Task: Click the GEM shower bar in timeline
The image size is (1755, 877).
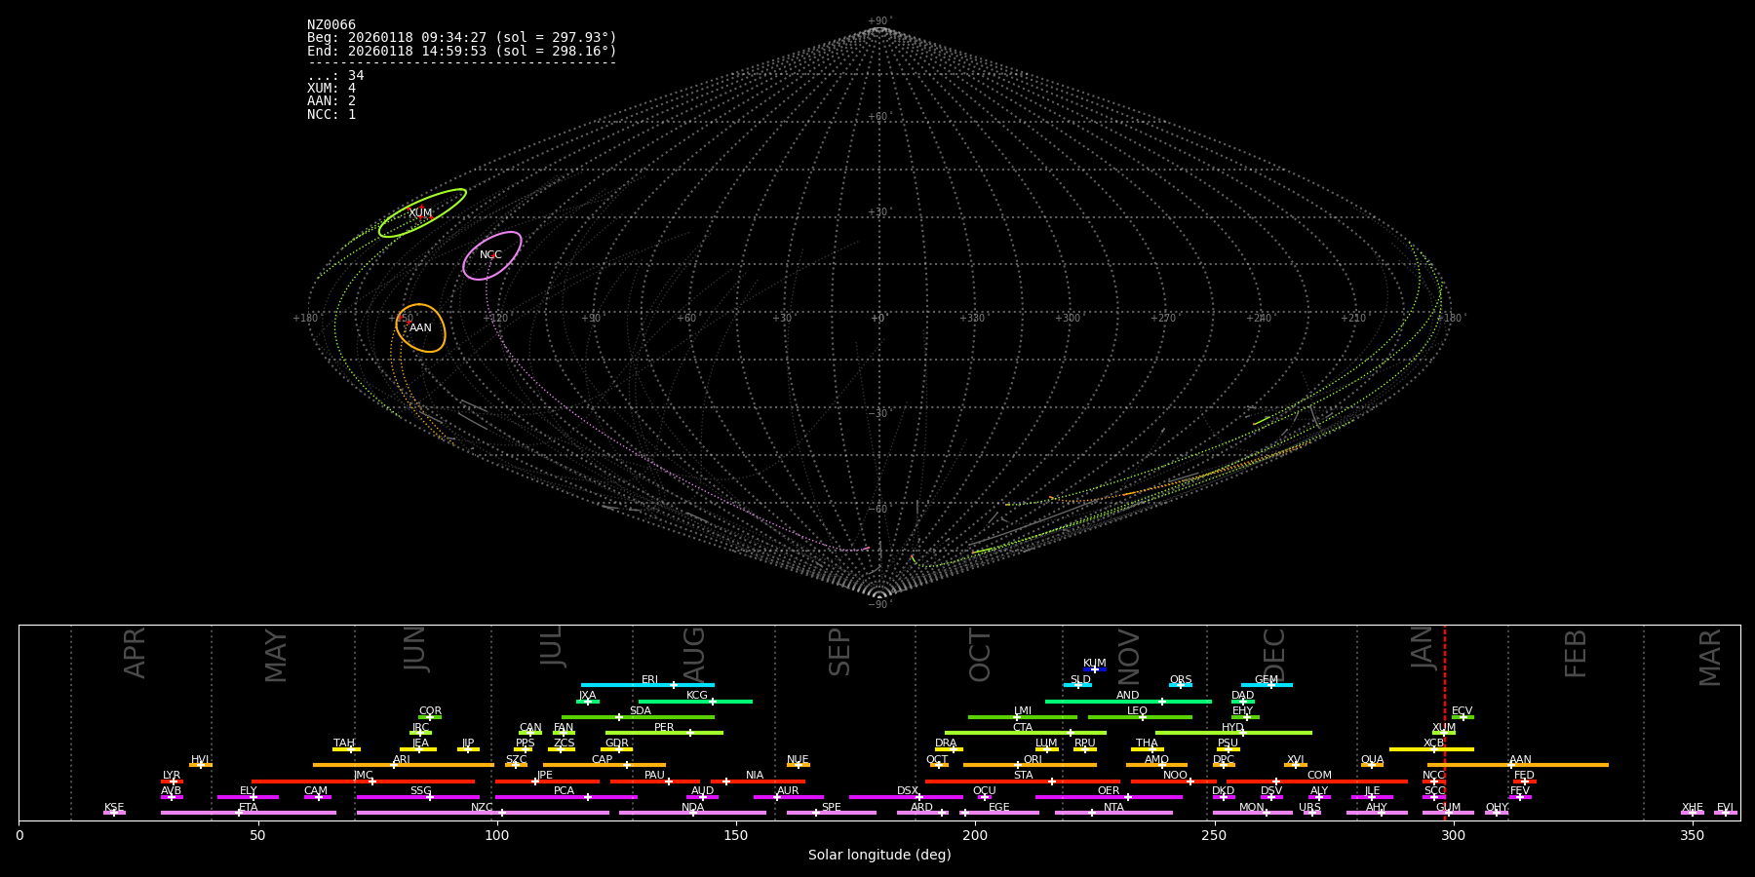Action: 1267,685
